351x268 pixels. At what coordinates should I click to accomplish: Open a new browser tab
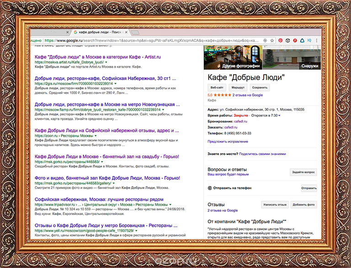coord(135,32)
